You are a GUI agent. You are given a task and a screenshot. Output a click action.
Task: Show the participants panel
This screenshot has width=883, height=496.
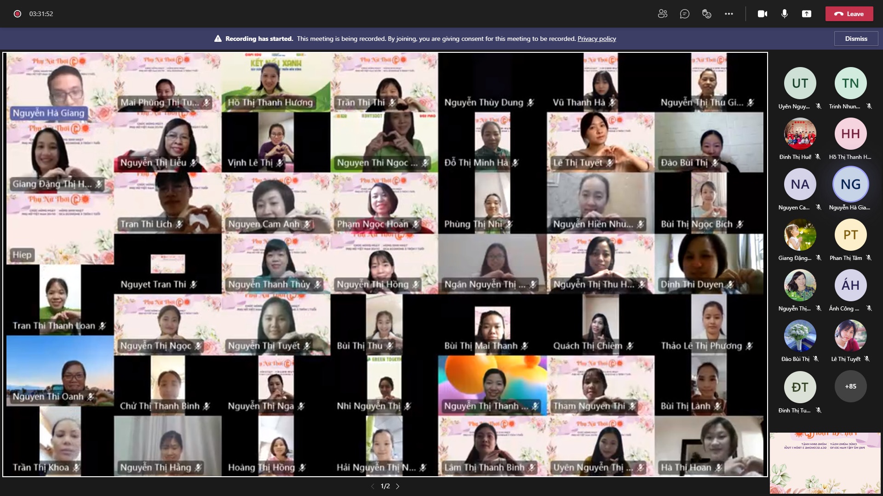click(x=662, y=14)
